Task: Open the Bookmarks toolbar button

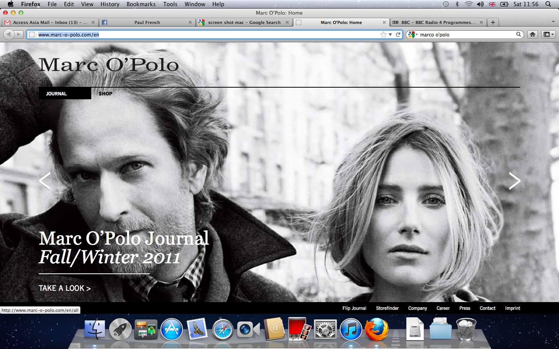Action: 548,35
